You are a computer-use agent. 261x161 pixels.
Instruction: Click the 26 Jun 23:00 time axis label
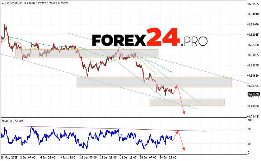point(169,157)
